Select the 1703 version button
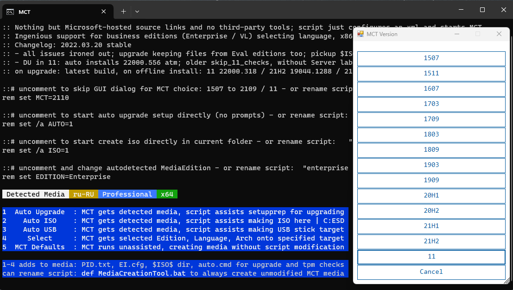Screen dimensions: 513x290 pos(431,104)
